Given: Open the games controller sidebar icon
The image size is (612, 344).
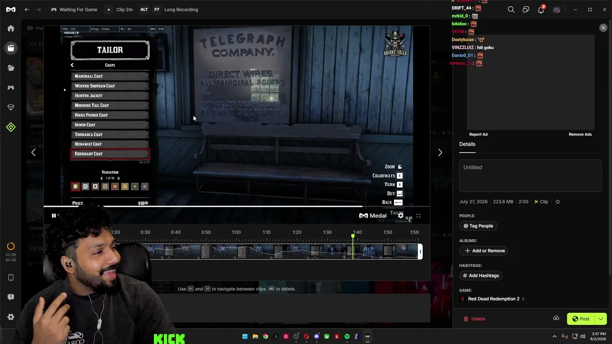Looking at the screenshot, I should (x=11, y=88).
